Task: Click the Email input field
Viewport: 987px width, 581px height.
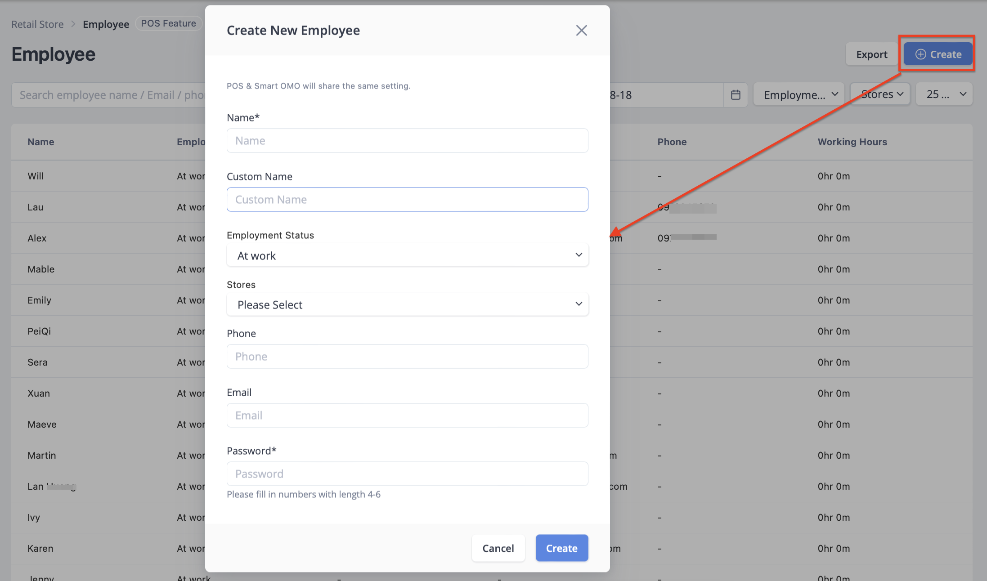Action: [x=407, y=416]
